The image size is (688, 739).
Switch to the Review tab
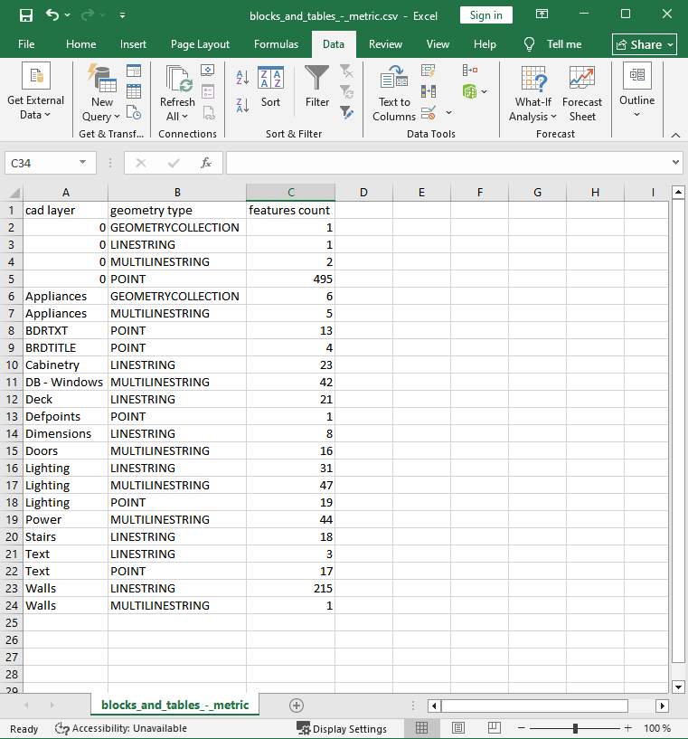click(385, 44)
